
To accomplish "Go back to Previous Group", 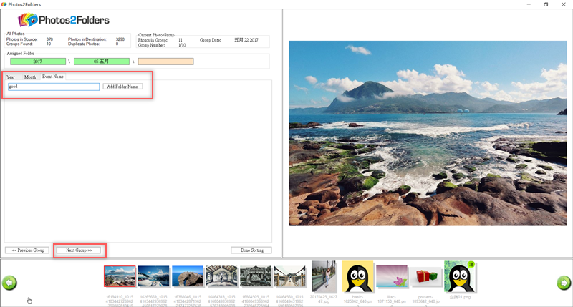I will (x=26, y=250).
